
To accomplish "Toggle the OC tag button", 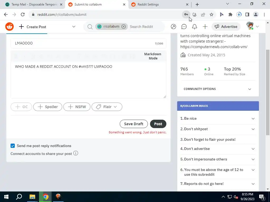I will pyautogui.click(x=21, y=107).
